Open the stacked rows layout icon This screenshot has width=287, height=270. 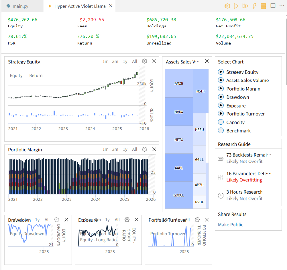pyautogui.click(x=263, y=6)
